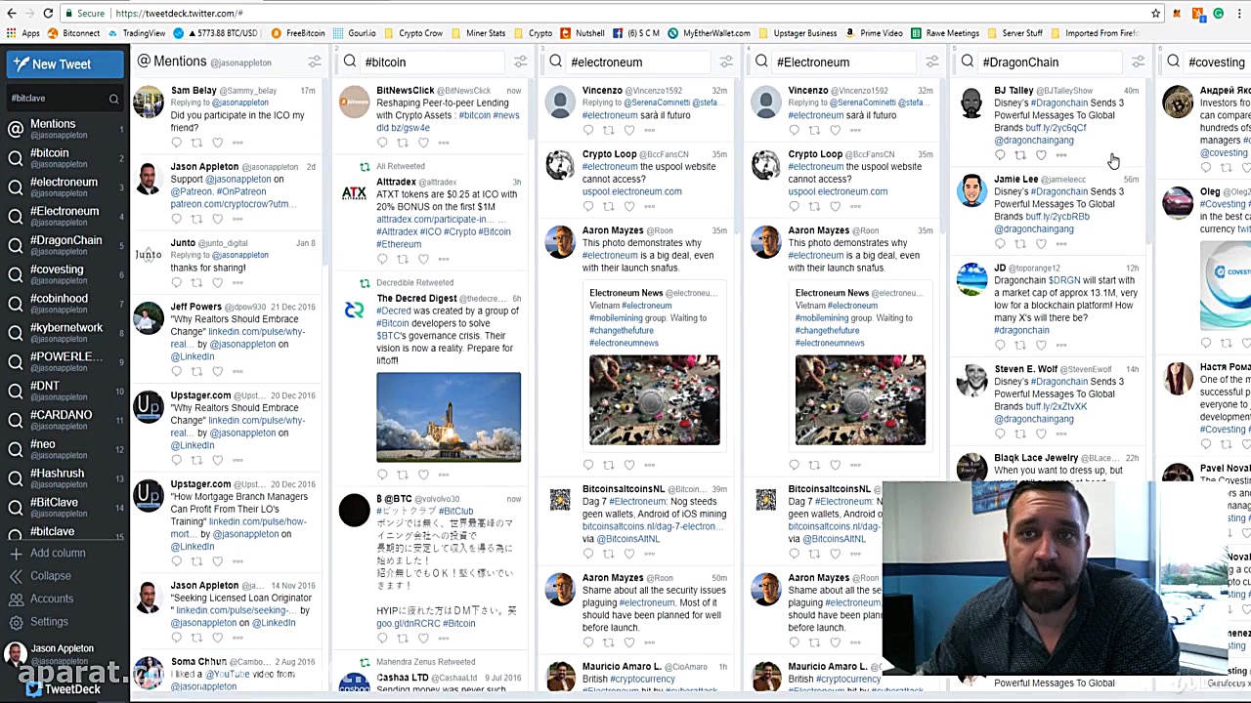This screenshot has width=1251, height=703.
Task: Like the BitNewsClick tweet
Action: (423, 143)
